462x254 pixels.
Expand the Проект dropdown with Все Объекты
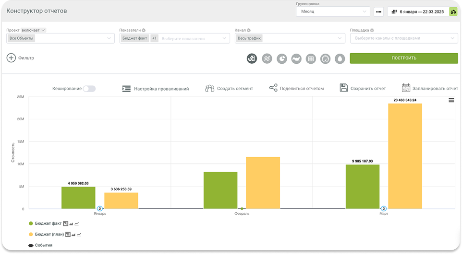click(60, 38)
